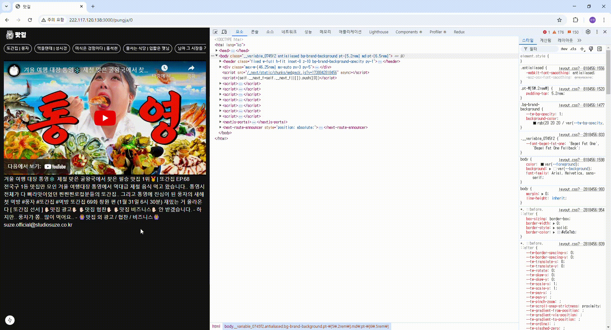The width and height of the screenshot is (611, 330).
Task: Open the tab search dropdown
Action: pyautogui.click(x=6, y=6)
